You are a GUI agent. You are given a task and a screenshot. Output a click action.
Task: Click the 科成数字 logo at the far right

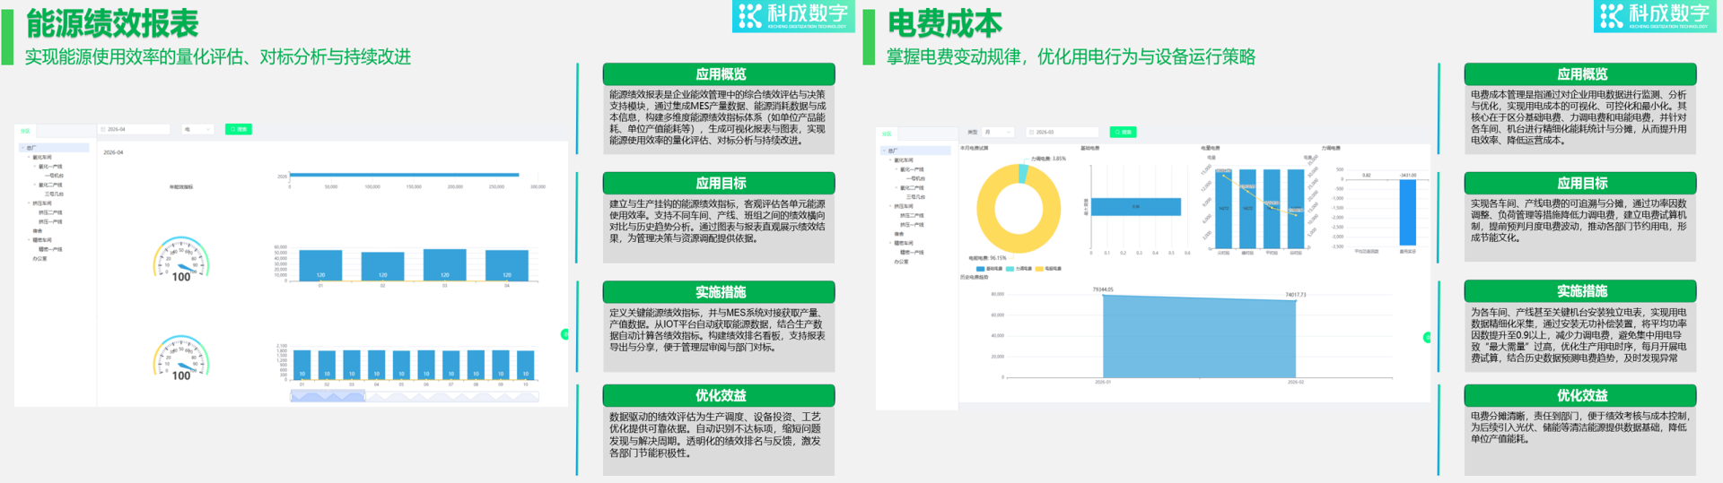(1654, 15)
